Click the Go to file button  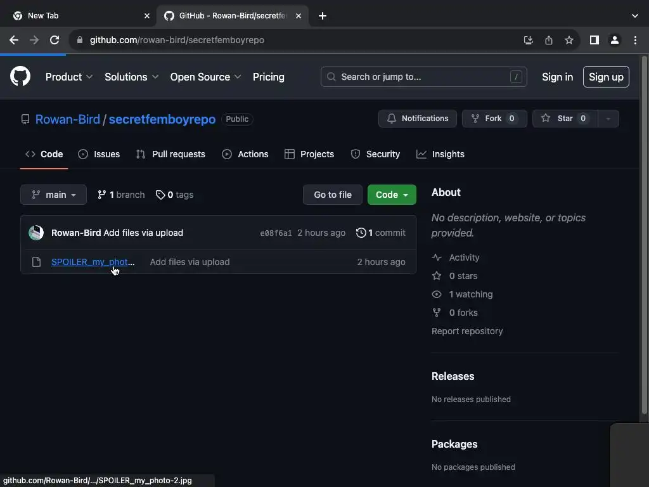[x=332, y=195]
